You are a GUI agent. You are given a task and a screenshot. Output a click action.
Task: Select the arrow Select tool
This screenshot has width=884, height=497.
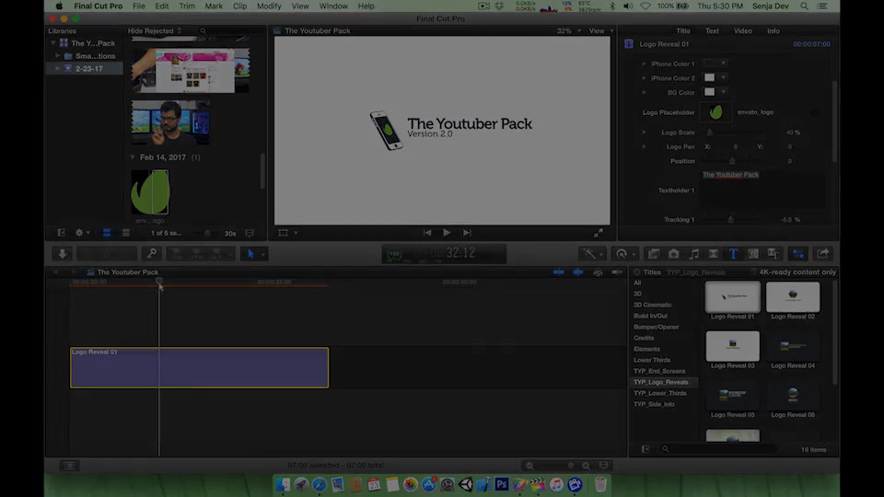pos(250,254)
